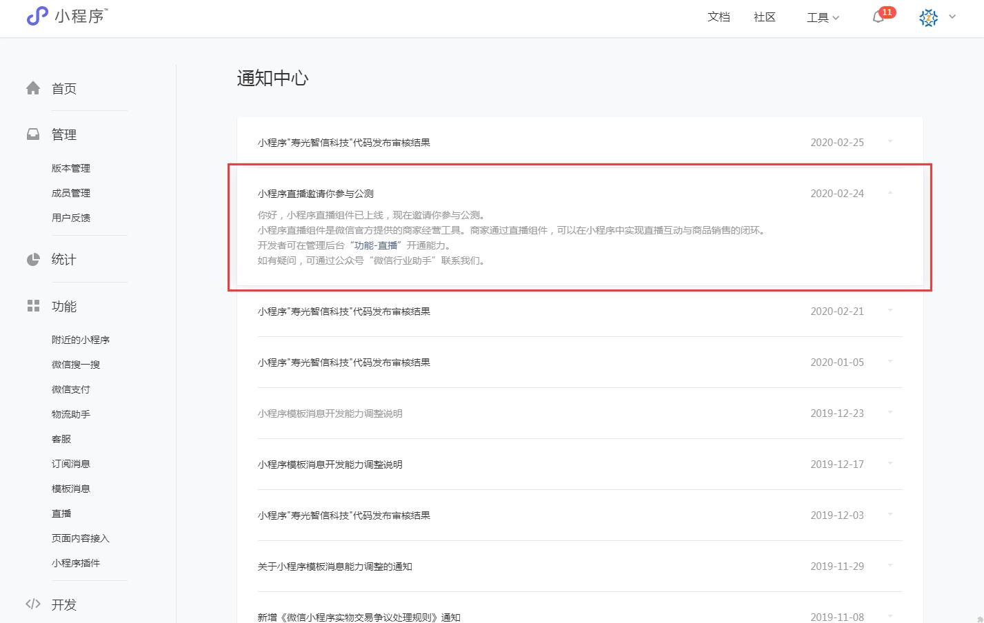
Task: Expand account menu chevron beside avatar
Action: point(952,17)
